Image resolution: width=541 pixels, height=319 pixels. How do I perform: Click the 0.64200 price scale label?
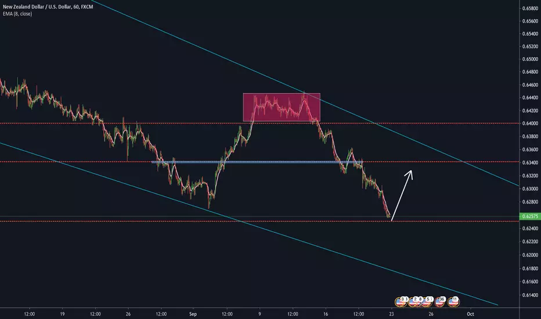click(530, 111)
